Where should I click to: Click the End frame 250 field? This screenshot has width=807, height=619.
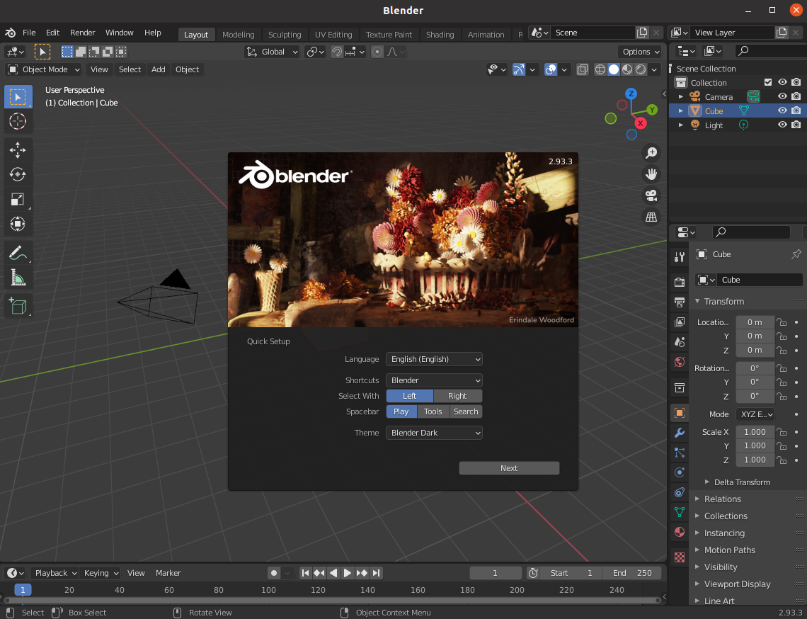(631, 573)
